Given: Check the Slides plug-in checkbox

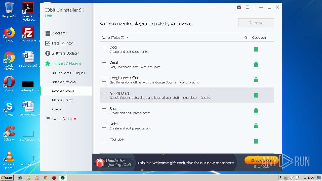Looking at the screenshot, I should (104, 126).
